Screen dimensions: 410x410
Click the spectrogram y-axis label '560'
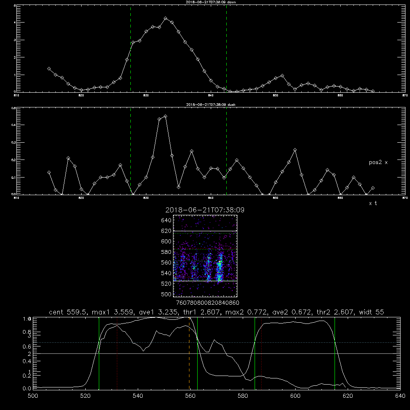[x=166, y=262]
